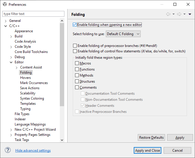Click the tree scrollbar up arrow
Viewport: 195px width, 158px height.
[62, 21]
